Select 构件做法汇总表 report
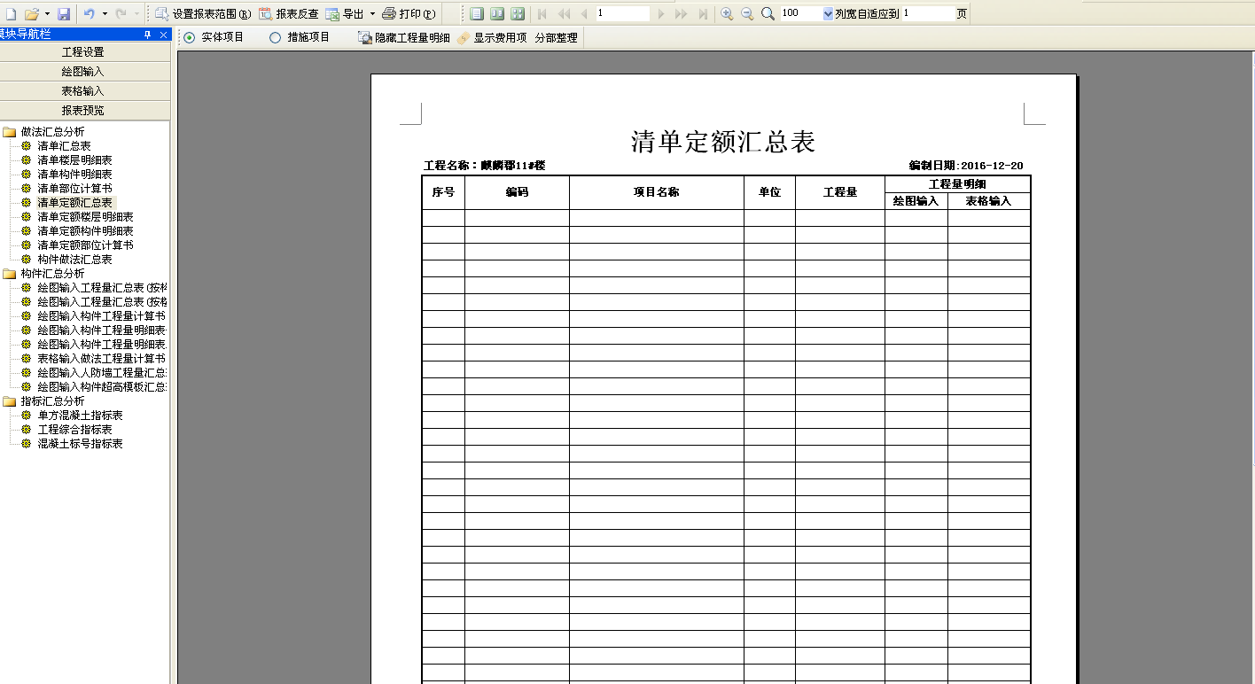Image resolution: width=1255 pixels, height=684 pixels. pyautogui.click(x=74, y=260)
